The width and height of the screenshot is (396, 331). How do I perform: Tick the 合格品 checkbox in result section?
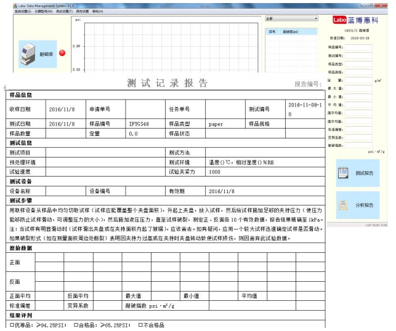point(76,325)
